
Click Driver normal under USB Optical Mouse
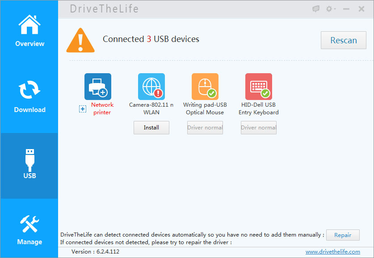[205, 128]
